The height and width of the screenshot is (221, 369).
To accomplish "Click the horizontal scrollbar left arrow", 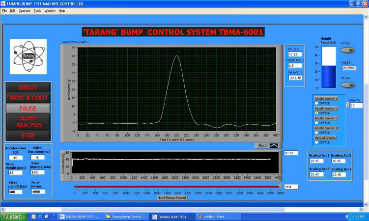I will tap(2, 209).
